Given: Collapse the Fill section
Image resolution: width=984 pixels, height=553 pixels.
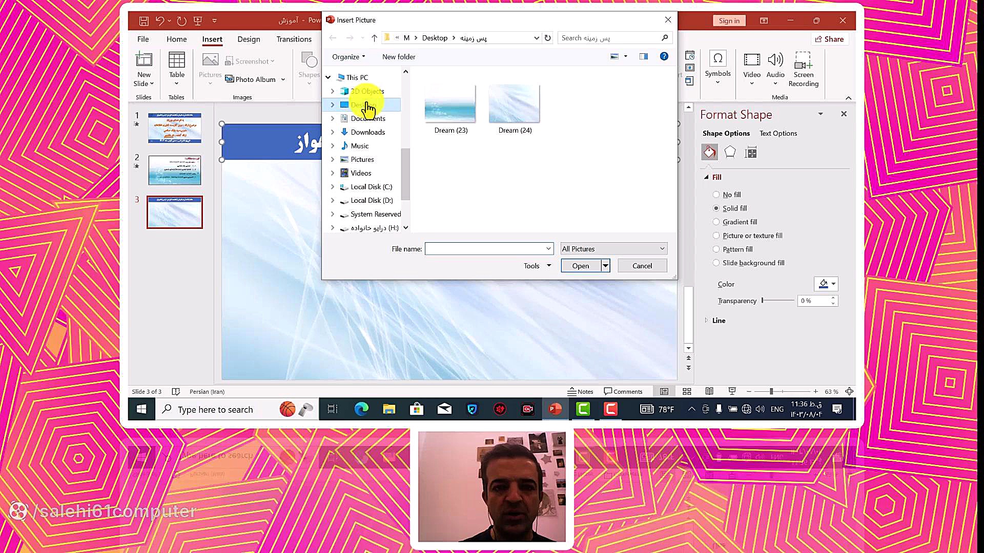Looking at the screenshot, I should click(x=706, y=177).
